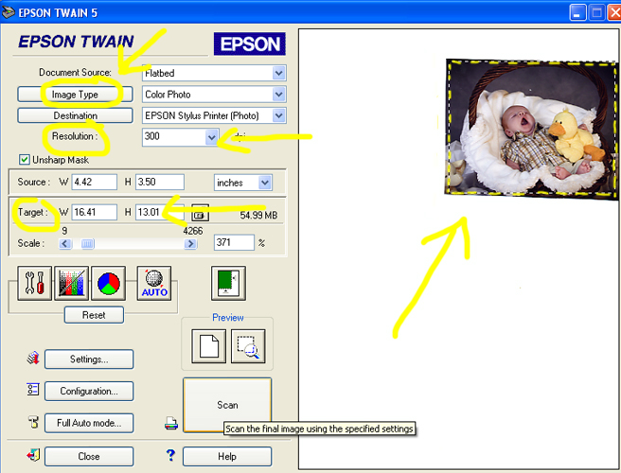621x473 pixels.
Task: Click the green auto locate marquee icon
Action: [228, 283]
